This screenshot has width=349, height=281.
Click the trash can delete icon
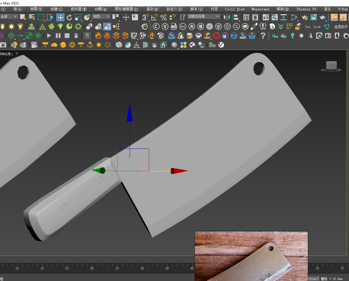click(x=76, y=36)
